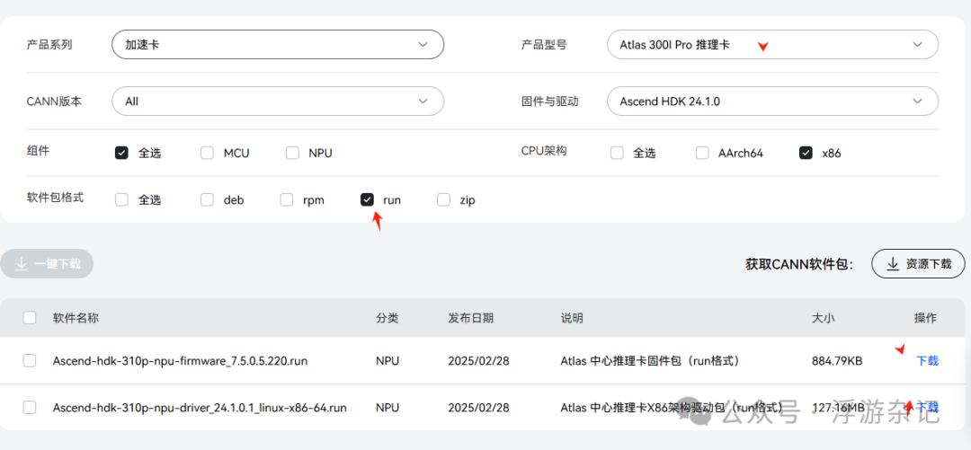Expand the 产品系列 dropdown chevron

click(423, 44)
